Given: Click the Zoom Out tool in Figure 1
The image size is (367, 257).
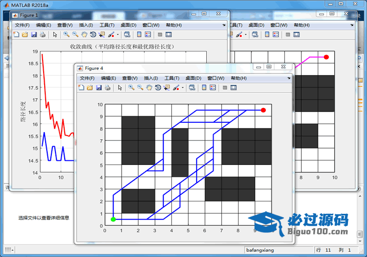Looking at the screenshot, I should tap(75, 34).
